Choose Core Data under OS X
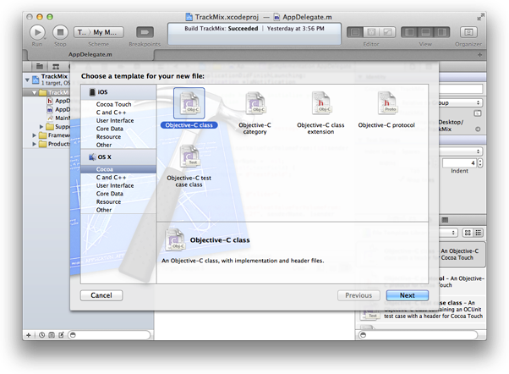The image size is (509, 374). pos(109,194)
